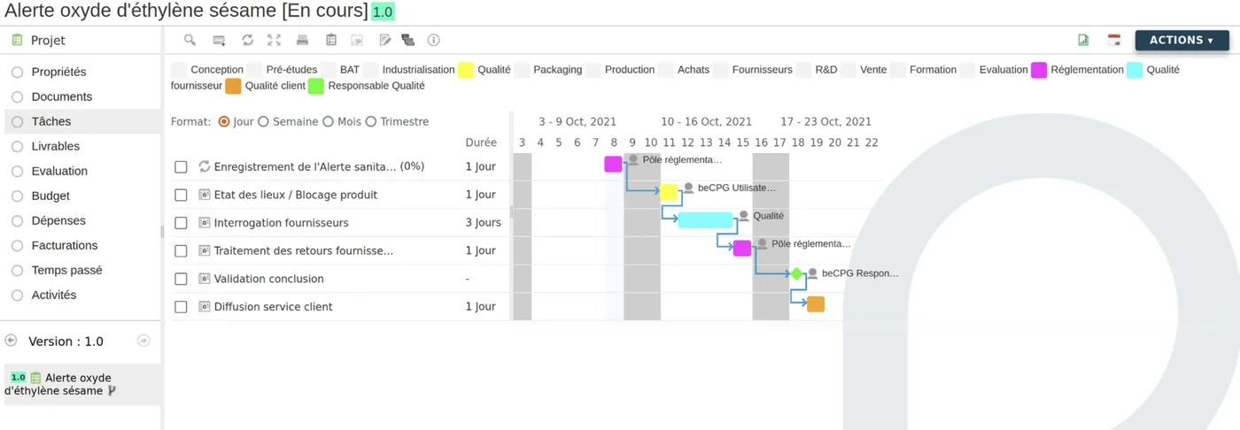The image size is (1240, 430).
Task: Click the refresh icon in the toolbar
Action: (x=247, y=40)
